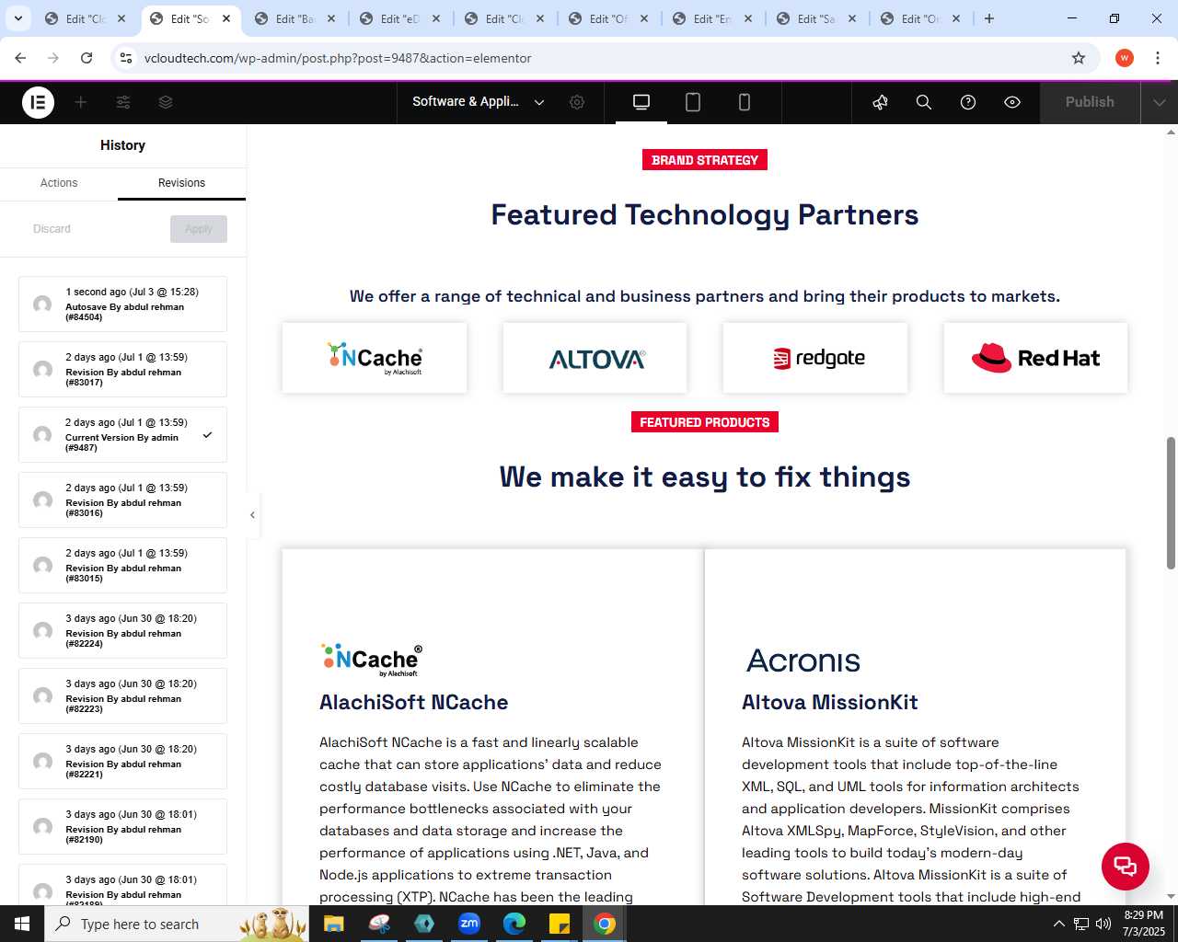Show hidden system tray icons
This screenshot has width=1178, height=942.
click(x=1058, y=924)
